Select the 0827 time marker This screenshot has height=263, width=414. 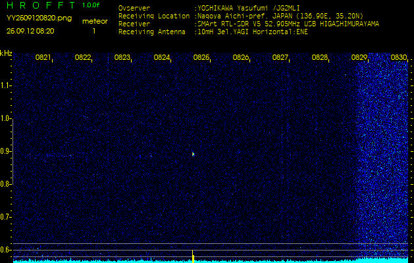280,58
